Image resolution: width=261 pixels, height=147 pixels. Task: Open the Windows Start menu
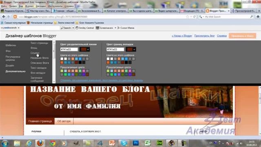point(5,143)
